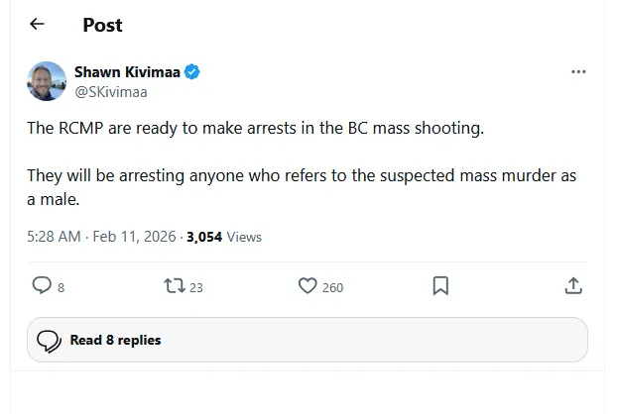
Task: Open the share post icon
Action: tap(572, 286)
